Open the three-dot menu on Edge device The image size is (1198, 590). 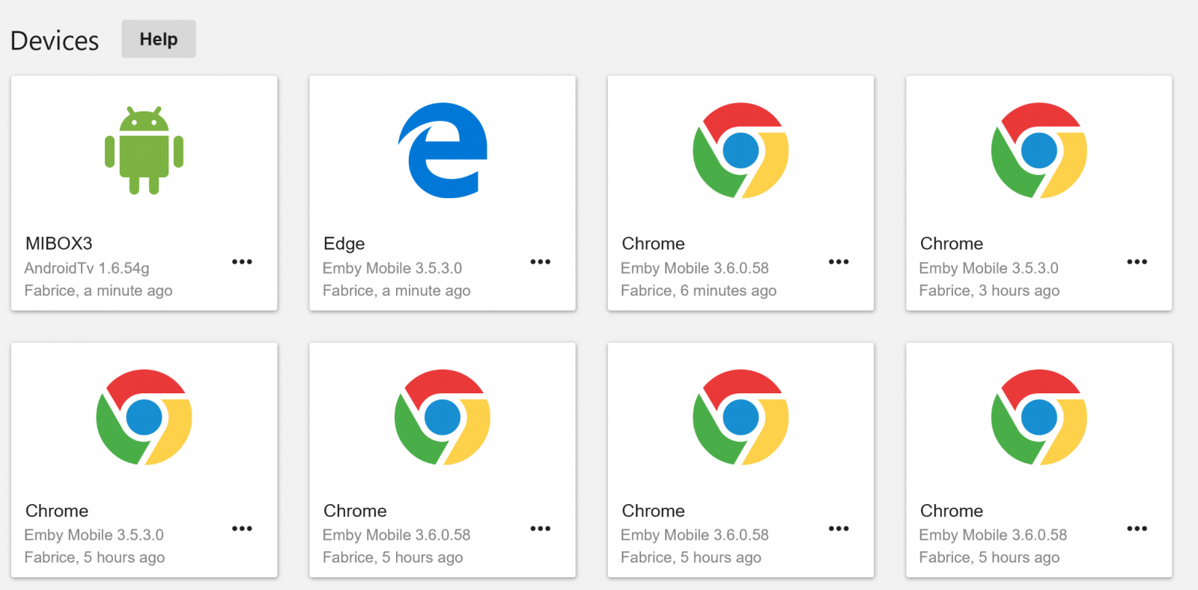coord(540,262)
